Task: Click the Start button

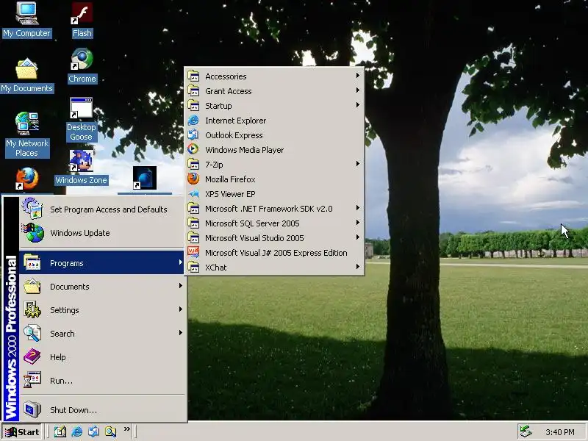Action: pos(22,432)
